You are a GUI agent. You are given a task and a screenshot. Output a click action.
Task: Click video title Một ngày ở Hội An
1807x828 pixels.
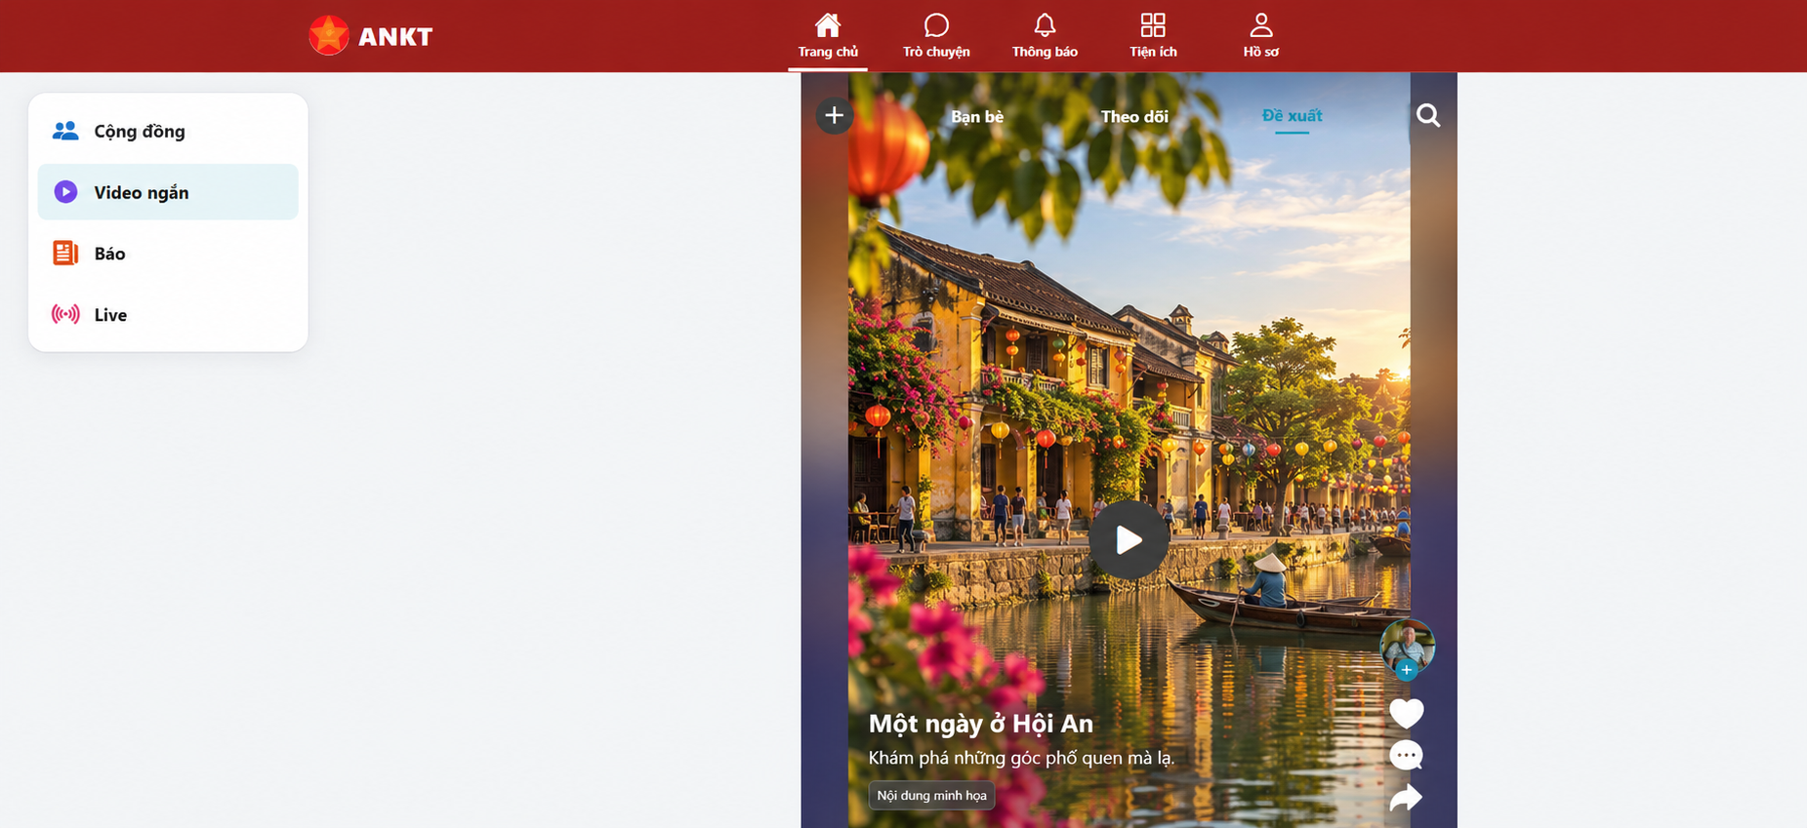click(981, 724)
